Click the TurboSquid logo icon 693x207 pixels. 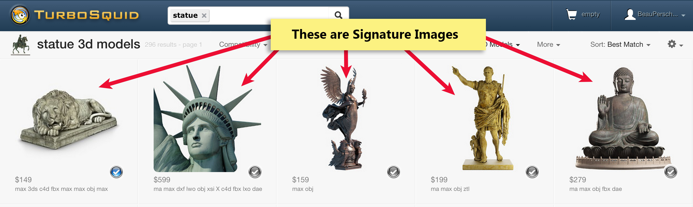coord(20,15)
